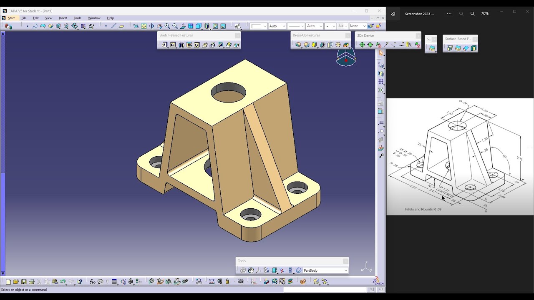Click the Open file icon in bottom toolbar

tap(16, 282)
